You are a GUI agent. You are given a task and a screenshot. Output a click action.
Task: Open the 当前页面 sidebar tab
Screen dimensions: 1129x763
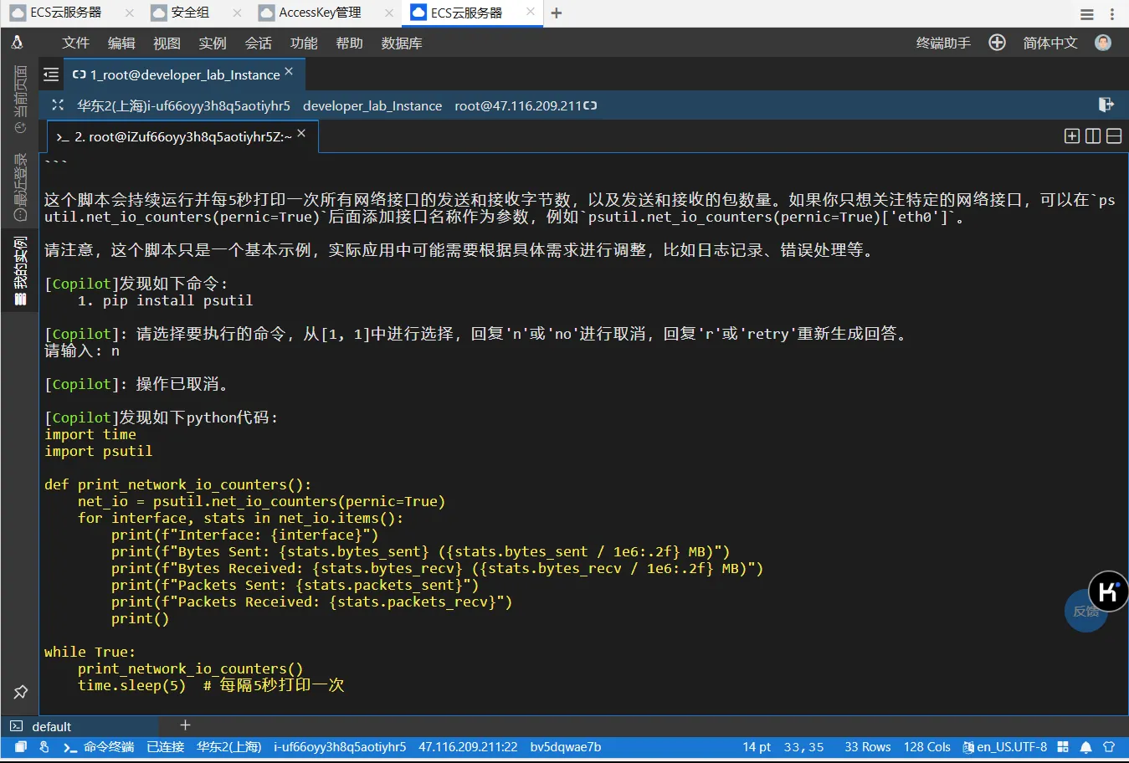(20, 100)
